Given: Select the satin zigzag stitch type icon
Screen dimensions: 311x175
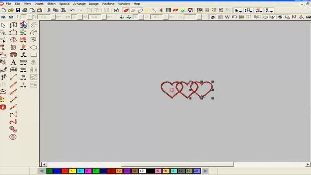Looking at the screenshot, I should [x=213, y=17].
